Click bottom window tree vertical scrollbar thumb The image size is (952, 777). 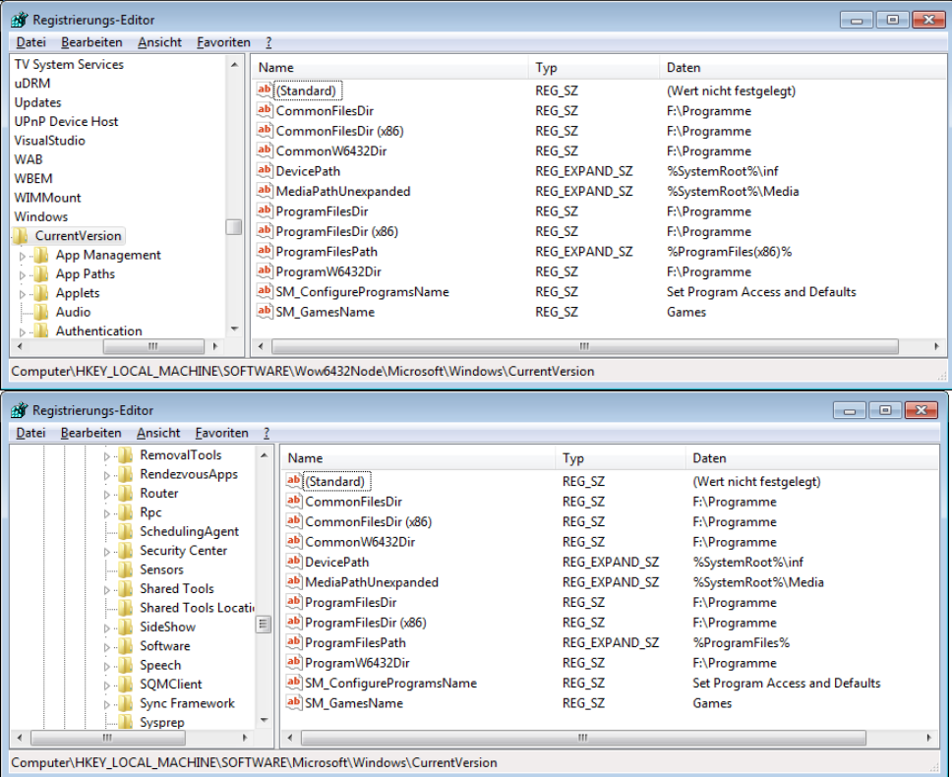click(x=264, y=624)
